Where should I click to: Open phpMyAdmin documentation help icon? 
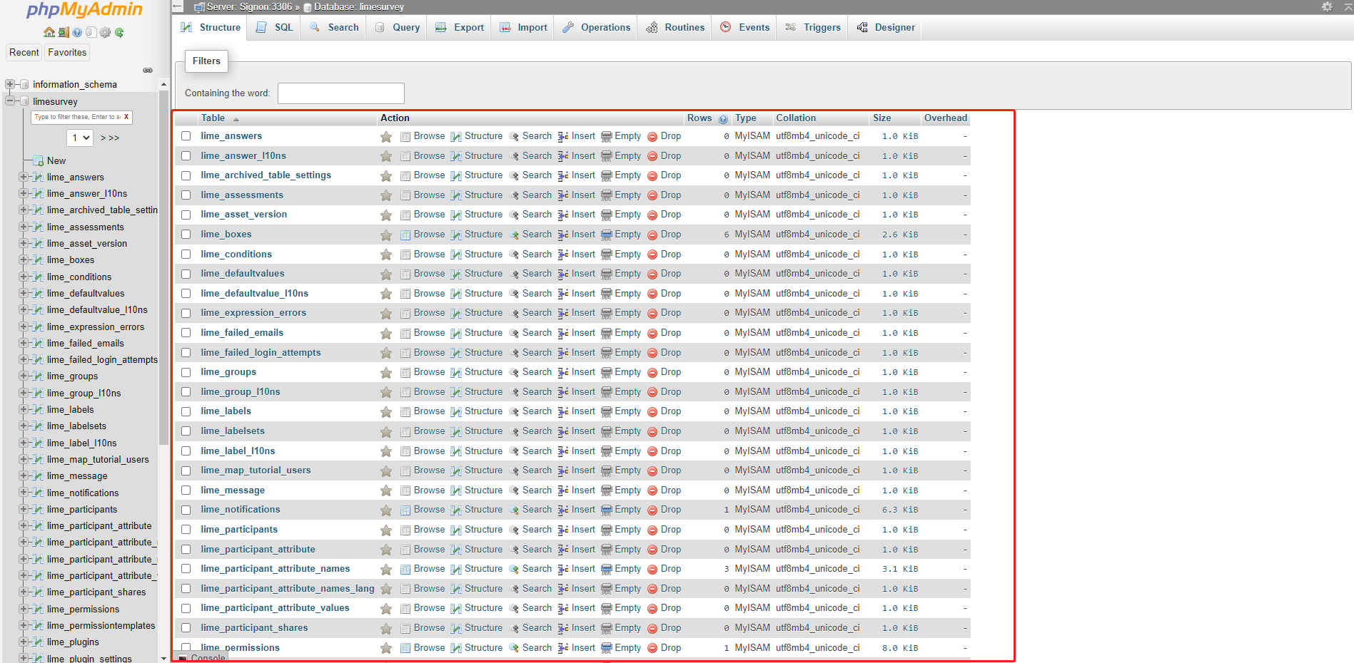(x=77, y=32)
